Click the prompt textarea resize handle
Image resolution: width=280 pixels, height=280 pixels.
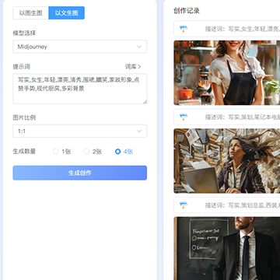click(x=145, y=102)
